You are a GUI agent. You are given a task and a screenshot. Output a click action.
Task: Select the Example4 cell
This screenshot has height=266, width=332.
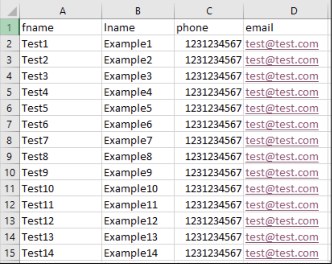[138, 92]
